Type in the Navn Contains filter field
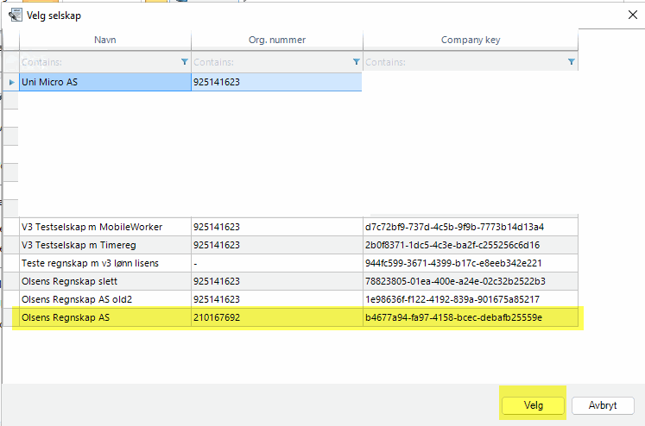 (x=95, y=62)
